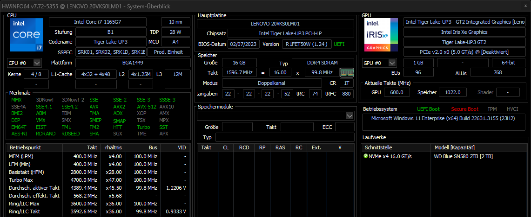This screenshot has height=224, width=531.
Task: Click the green UEFI Boot indicator
Action: pos(428,109)
